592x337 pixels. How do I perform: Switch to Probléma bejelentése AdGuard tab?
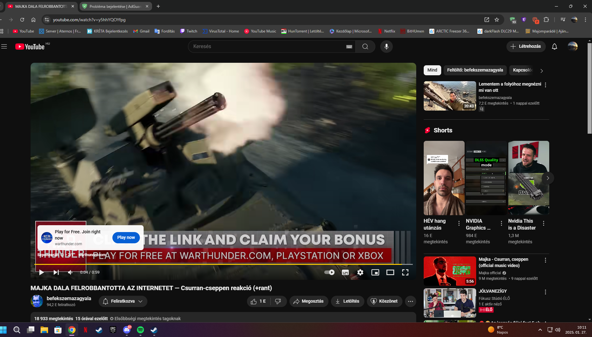pyautogui.click(x=116, y=6)
